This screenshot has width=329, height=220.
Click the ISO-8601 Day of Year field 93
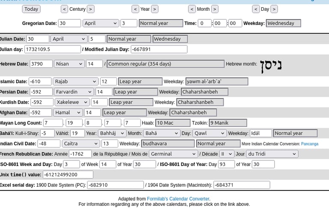226,164
